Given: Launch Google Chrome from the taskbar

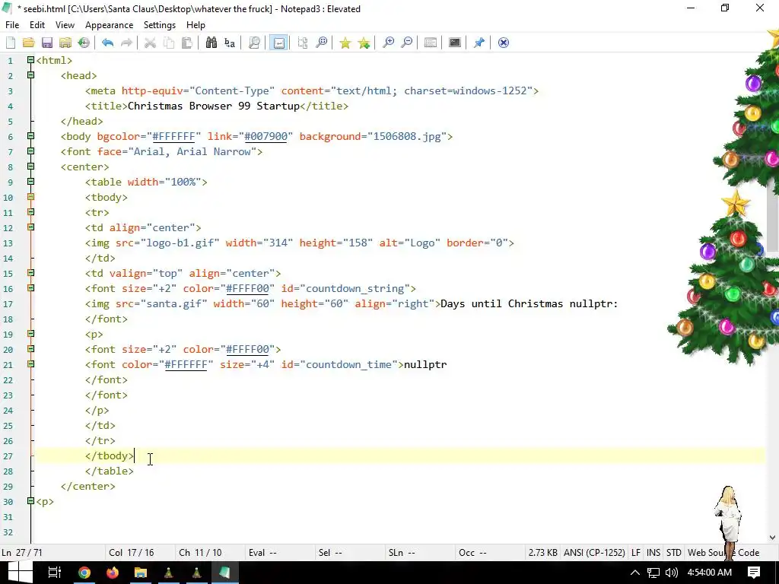Looking at the screenshot, I should click(x=84, y=573).
